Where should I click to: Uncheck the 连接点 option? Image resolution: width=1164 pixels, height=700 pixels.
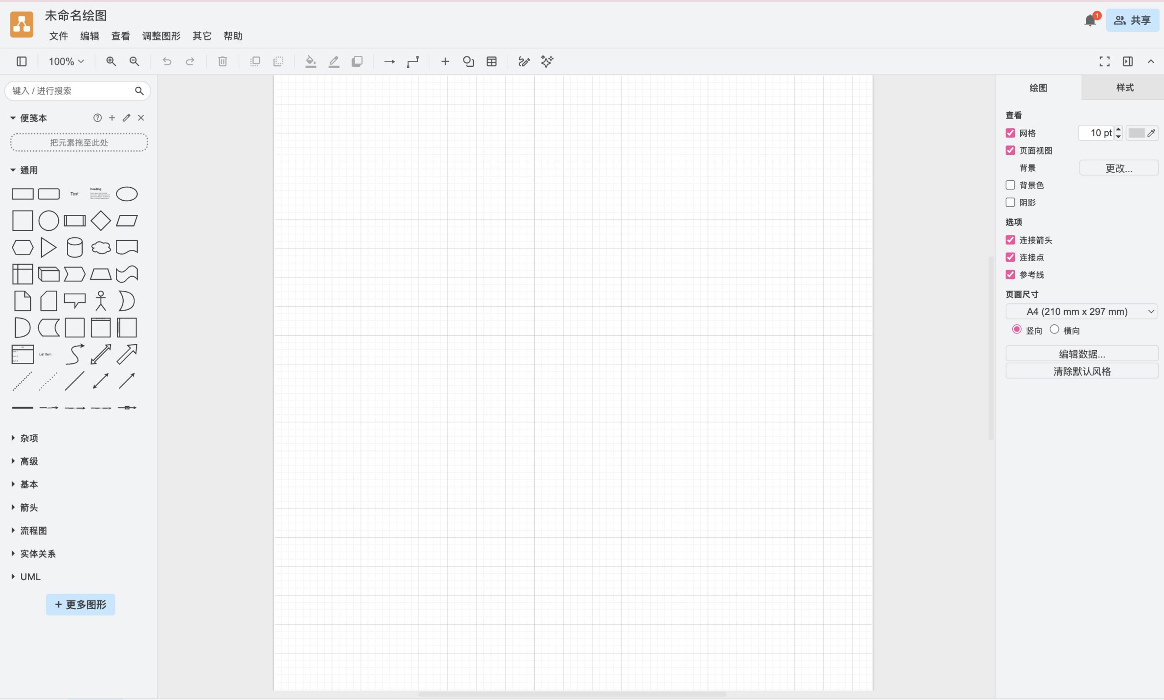(1010, 257)
